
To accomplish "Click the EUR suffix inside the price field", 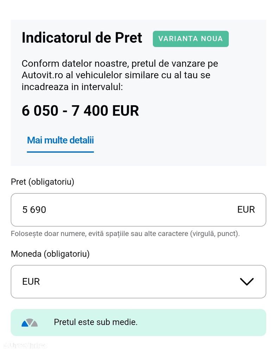I will coord(246,210).
